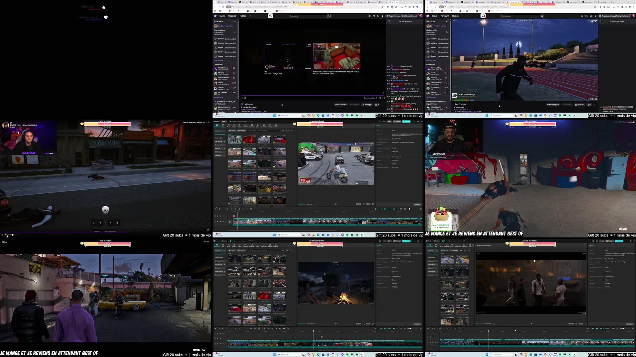Play the motorbike preview in CapCut

336,204
